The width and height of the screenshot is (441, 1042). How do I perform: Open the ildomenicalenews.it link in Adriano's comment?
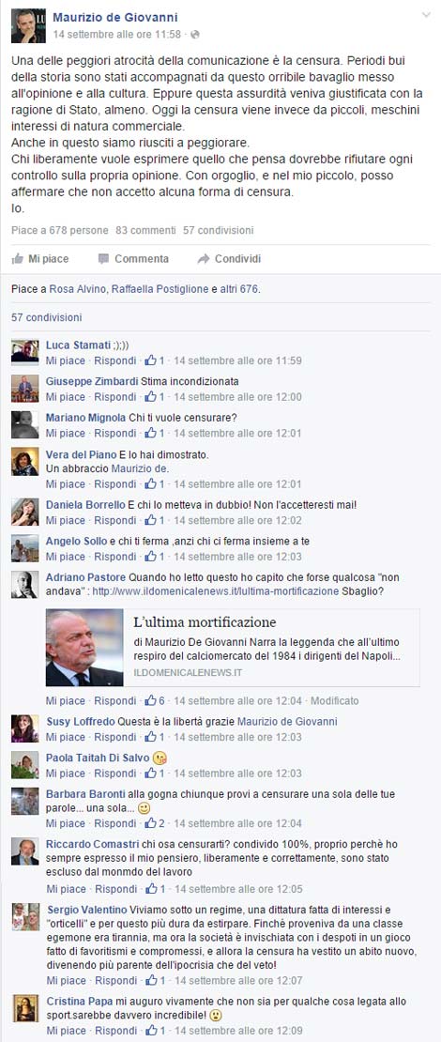point(215,591)
